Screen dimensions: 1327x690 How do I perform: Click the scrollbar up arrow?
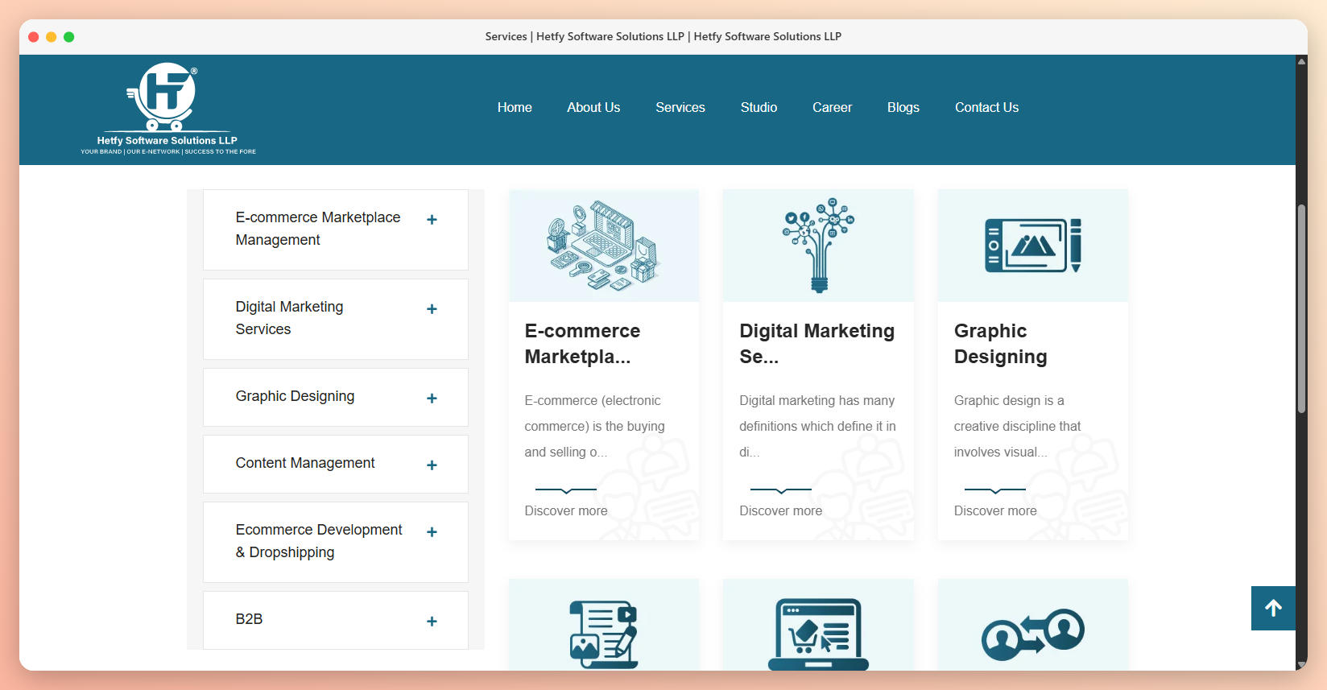pos(1301,61)
